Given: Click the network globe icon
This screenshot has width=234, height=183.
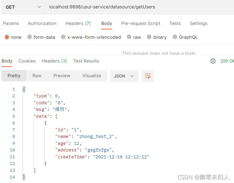Looking at the screenshot, I should click(x=213, y=61).
